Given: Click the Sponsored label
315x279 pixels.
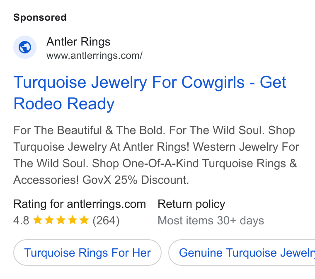Looking at the screenshot, I should pos(40,17).
